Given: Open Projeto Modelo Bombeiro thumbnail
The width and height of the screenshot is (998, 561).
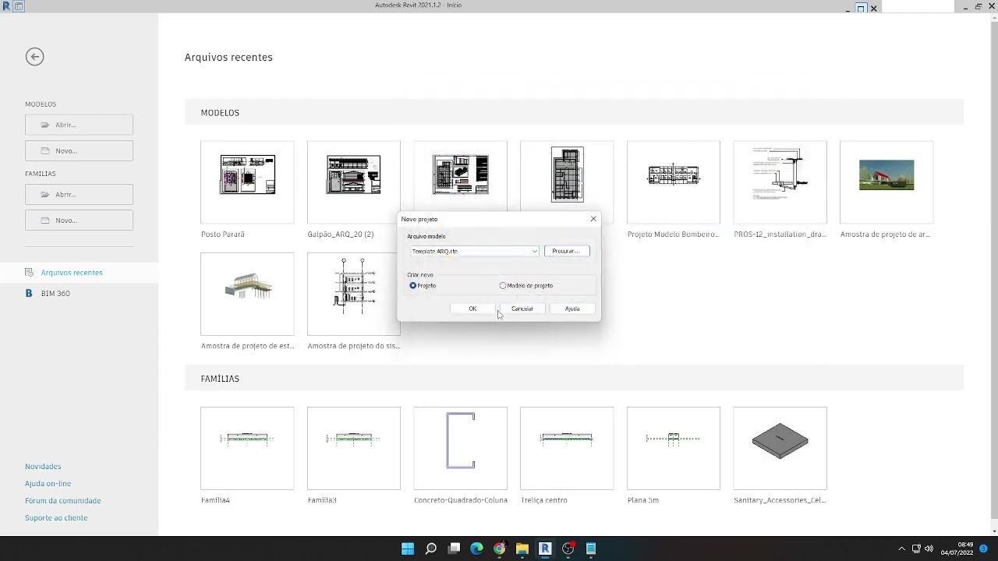Looking at the screenshot, I should pyautogui.click(x=674, y=182).
